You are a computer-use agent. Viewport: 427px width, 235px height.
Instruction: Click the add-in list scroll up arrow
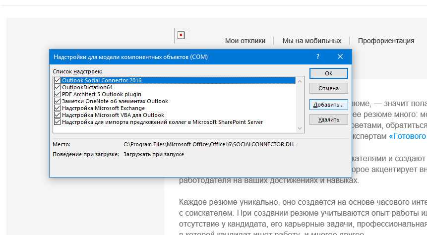(300, 81)
